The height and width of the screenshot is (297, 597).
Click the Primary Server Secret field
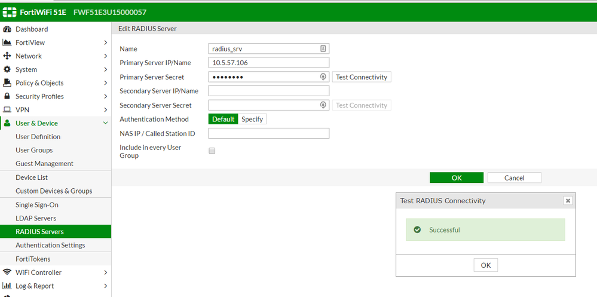pos(269,77)
